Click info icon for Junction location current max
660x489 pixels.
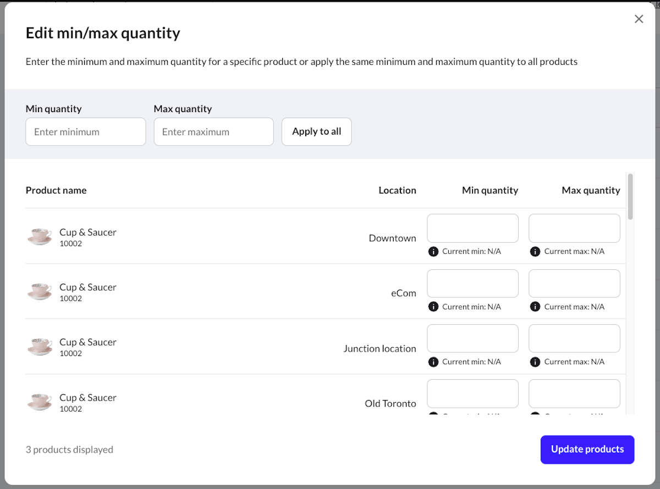[535, 362]
